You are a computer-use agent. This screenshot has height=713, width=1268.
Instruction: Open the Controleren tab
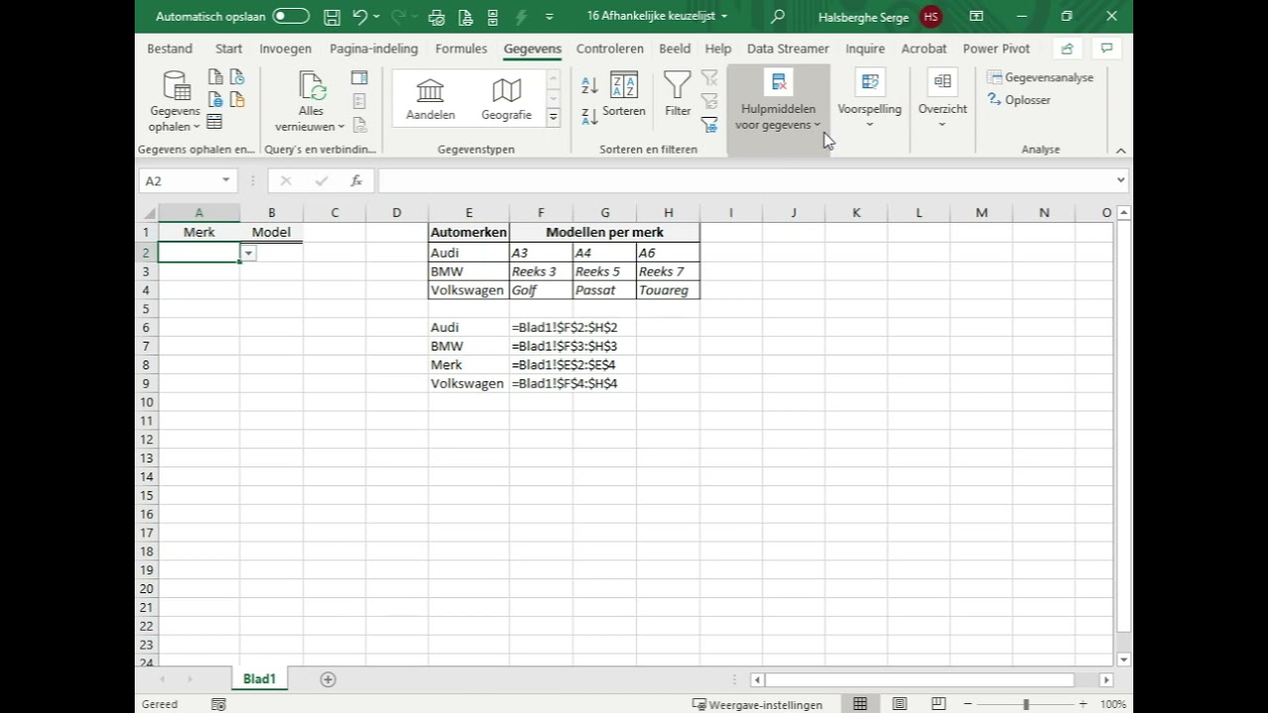[x=610, y=49]
